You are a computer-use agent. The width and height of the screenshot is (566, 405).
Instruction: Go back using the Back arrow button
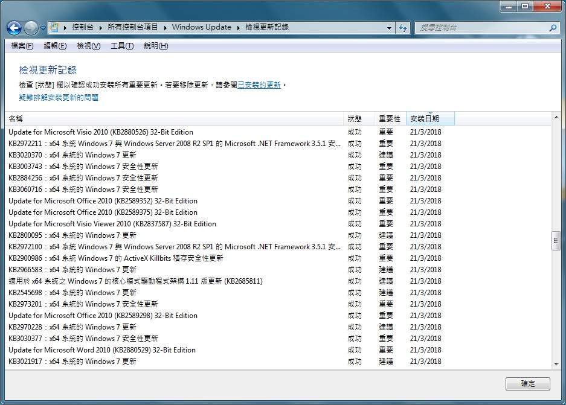click(14, 28)
